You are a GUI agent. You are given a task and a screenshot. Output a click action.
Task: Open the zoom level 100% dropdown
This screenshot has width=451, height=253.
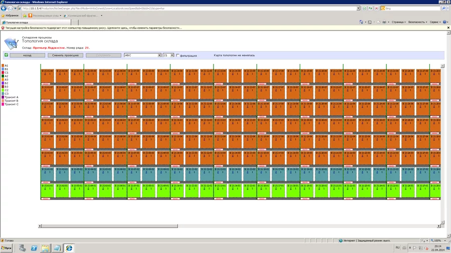click(x=445, y=240)
